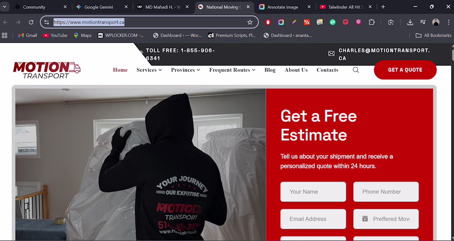Reload the current page
The image size is (454, 241).
click(x=31, y=22)
